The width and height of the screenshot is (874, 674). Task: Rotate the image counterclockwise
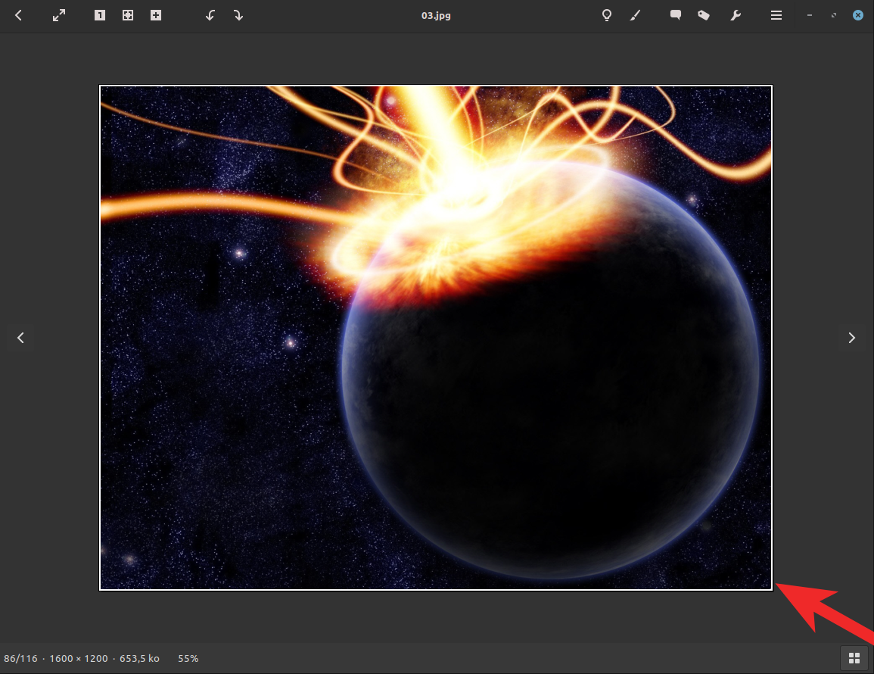210,15
